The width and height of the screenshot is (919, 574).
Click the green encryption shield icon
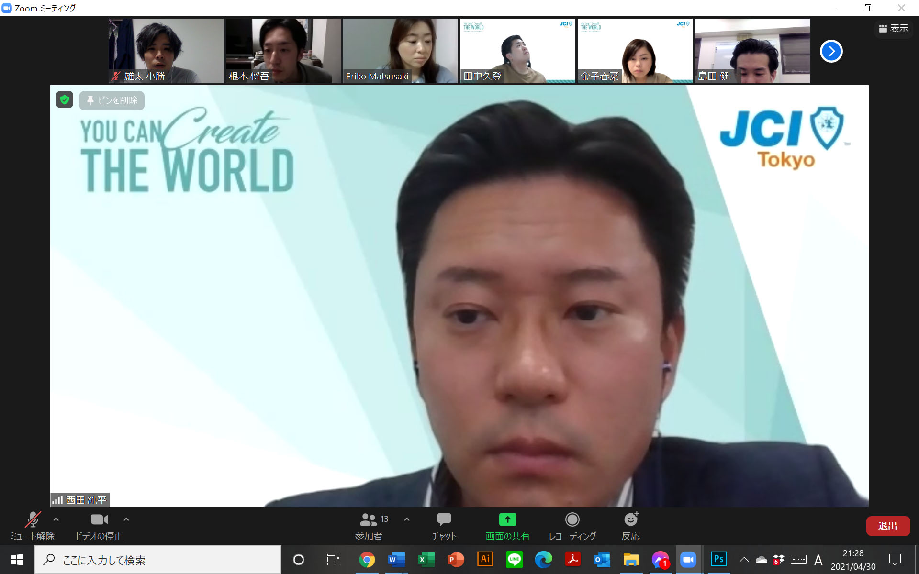65,100
